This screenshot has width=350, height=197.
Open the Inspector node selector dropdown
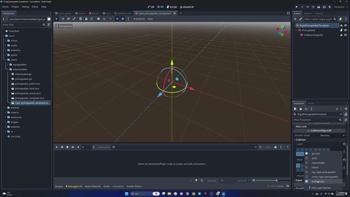coord(318,114)
